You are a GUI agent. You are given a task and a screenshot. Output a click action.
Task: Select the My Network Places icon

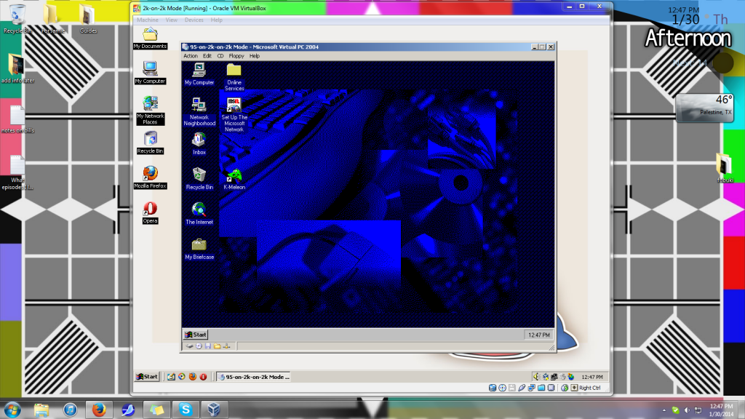click(150, 111)
